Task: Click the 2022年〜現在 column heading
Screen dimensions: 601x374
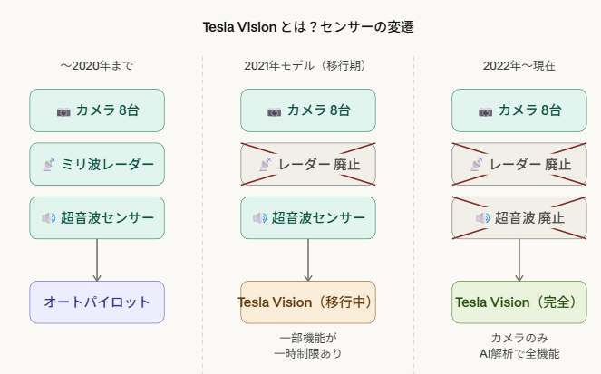Action: [x=519, y=66]
